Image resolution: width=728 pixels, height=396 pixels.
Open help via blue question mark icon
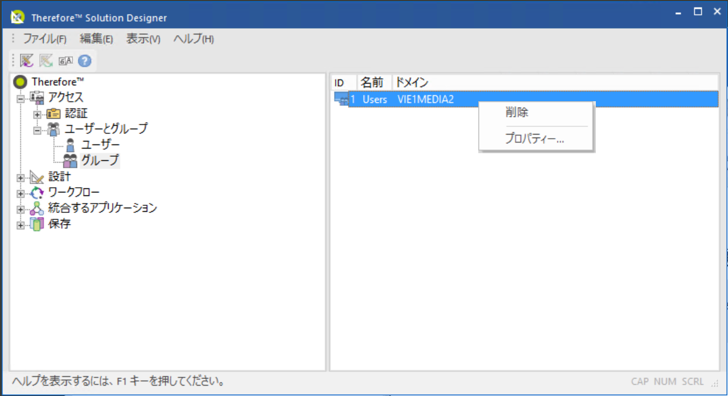pos(84,60)
